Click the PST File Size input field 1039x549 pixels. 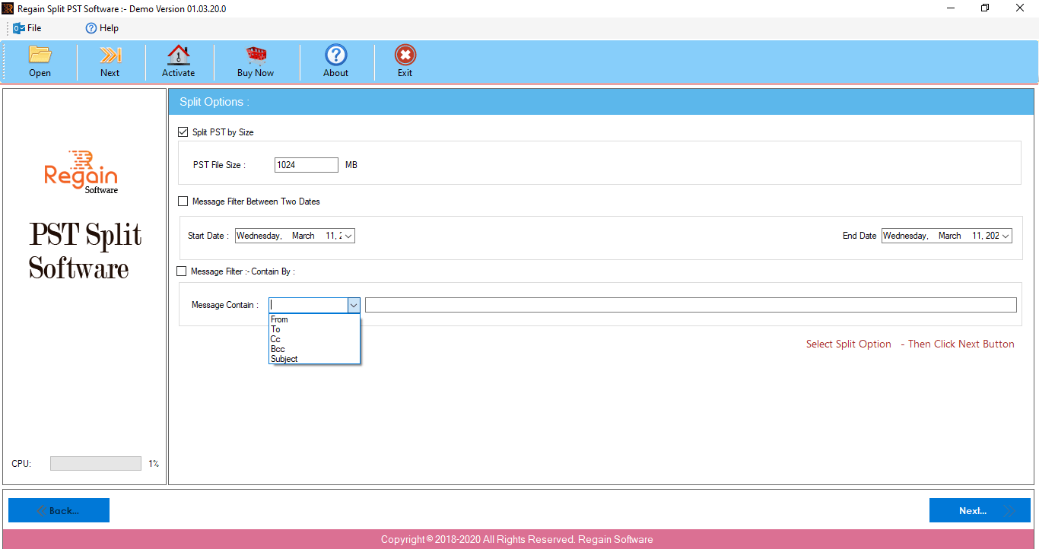307,165
